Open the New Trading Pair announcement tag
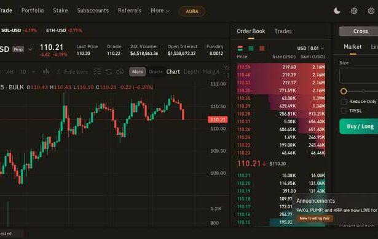Viewport: 378px width, 239px height. 314,218
